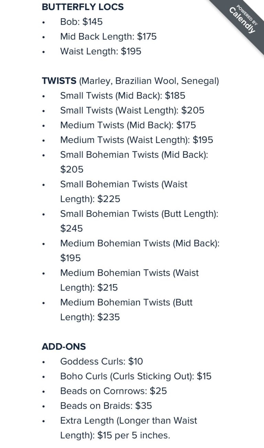Click Medium Twists (Waist Length): $195
The width and height of the screenshot is (264, 448).
(x=136, y=140)
